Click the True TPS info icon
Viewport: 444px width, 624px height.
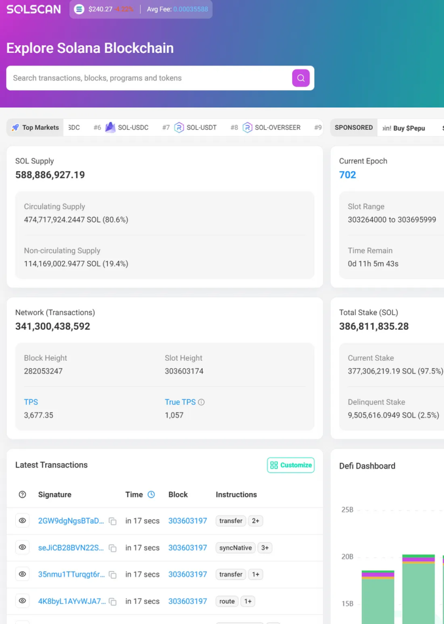(x=202, y=402)
